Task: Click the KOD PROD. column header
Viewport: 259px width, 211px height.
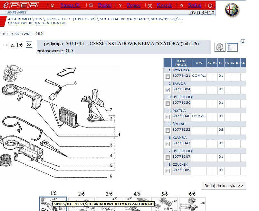Action: pyautogui.click(x=181, y=63)
